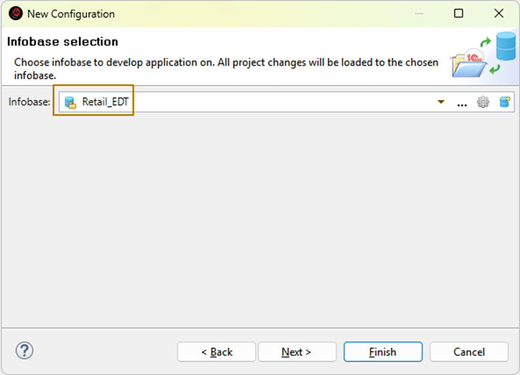
Task: Maximize the New Configuration window
Action: (x=459, y=13)
